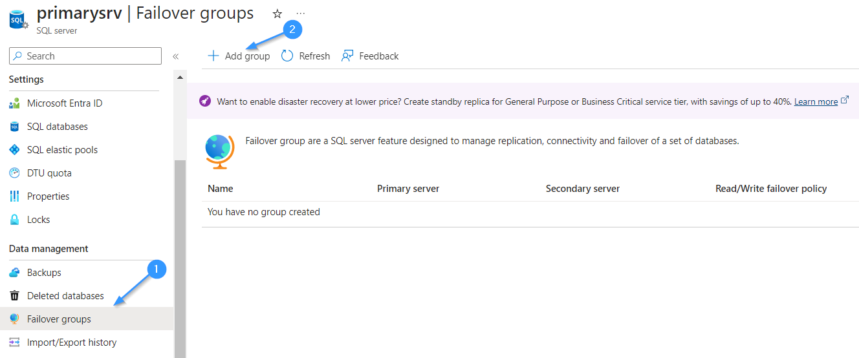
Task: Click the SQL databases icon
Action: [14, 127]
